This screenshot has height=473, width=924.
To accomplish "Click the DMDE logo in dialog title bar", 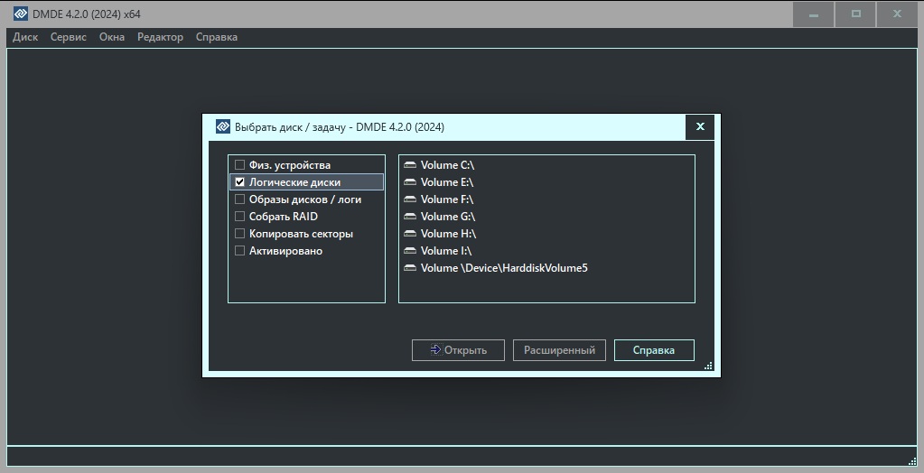I will [223, 127].
